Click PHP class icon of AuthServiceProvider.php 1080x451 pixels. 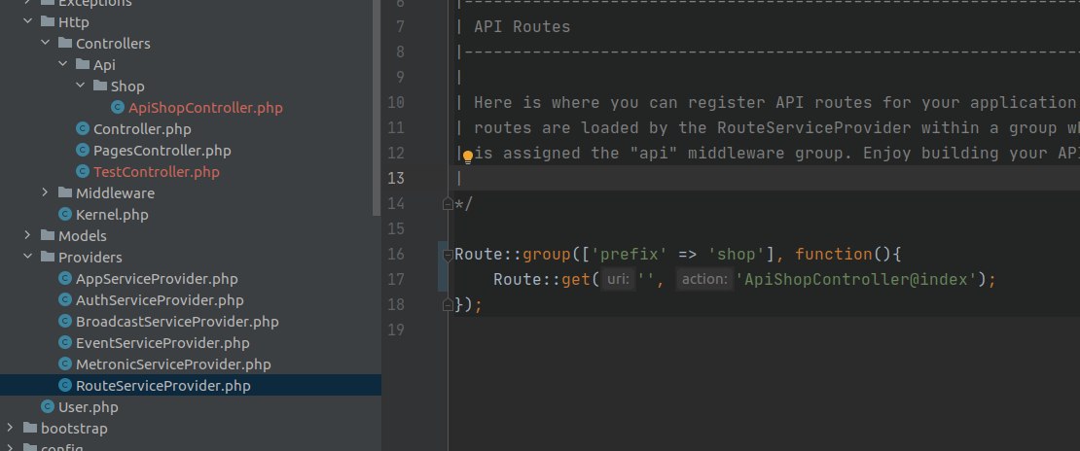[x=65, y=299]
